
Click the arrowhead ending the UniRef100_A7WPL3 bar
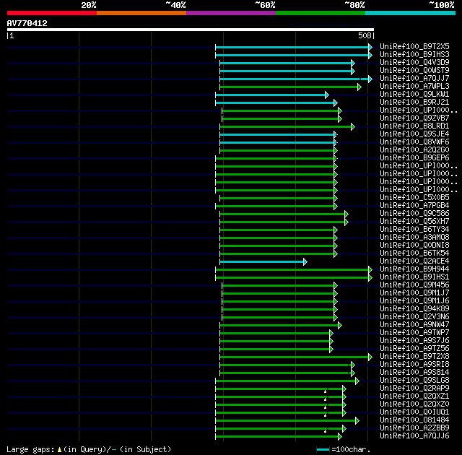[359, 87]
